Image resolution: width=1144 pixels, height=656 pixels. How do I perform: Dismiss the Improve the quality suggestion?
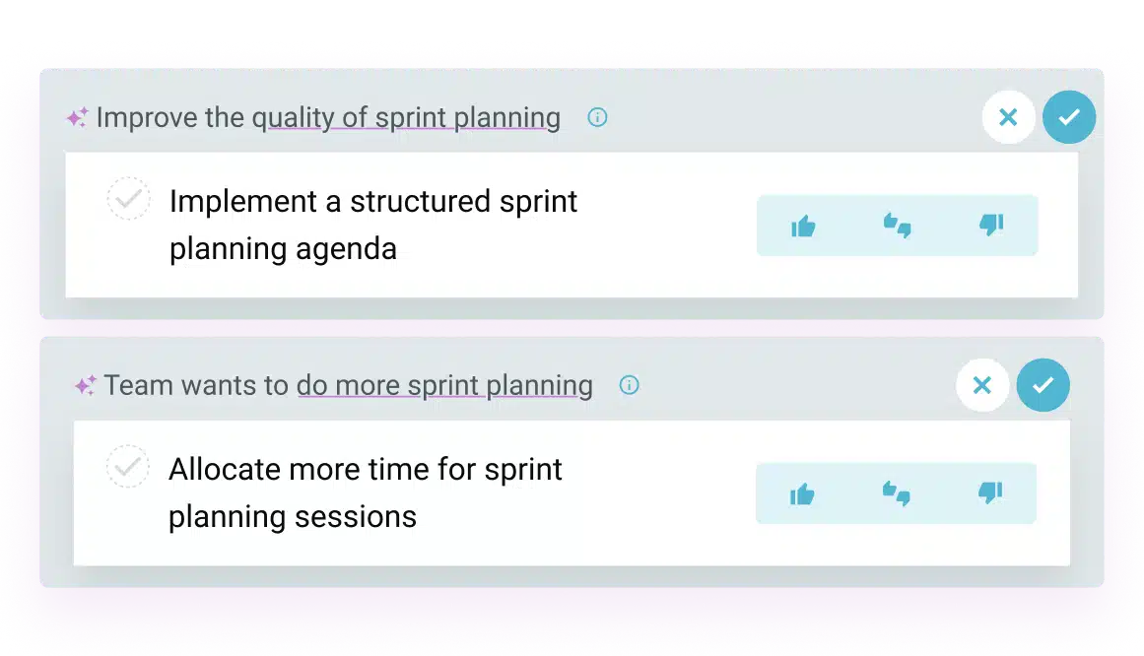tap(1008, 117)
